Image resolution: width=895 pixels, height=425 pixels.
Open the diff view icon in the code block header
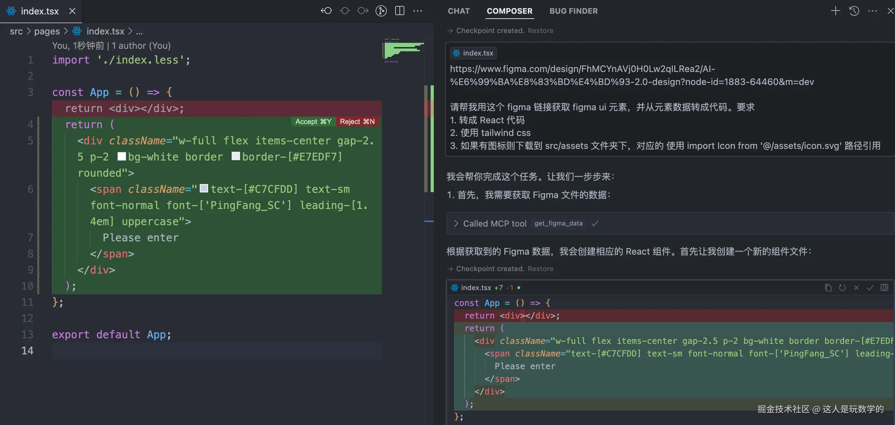click(x=884, y=288)
